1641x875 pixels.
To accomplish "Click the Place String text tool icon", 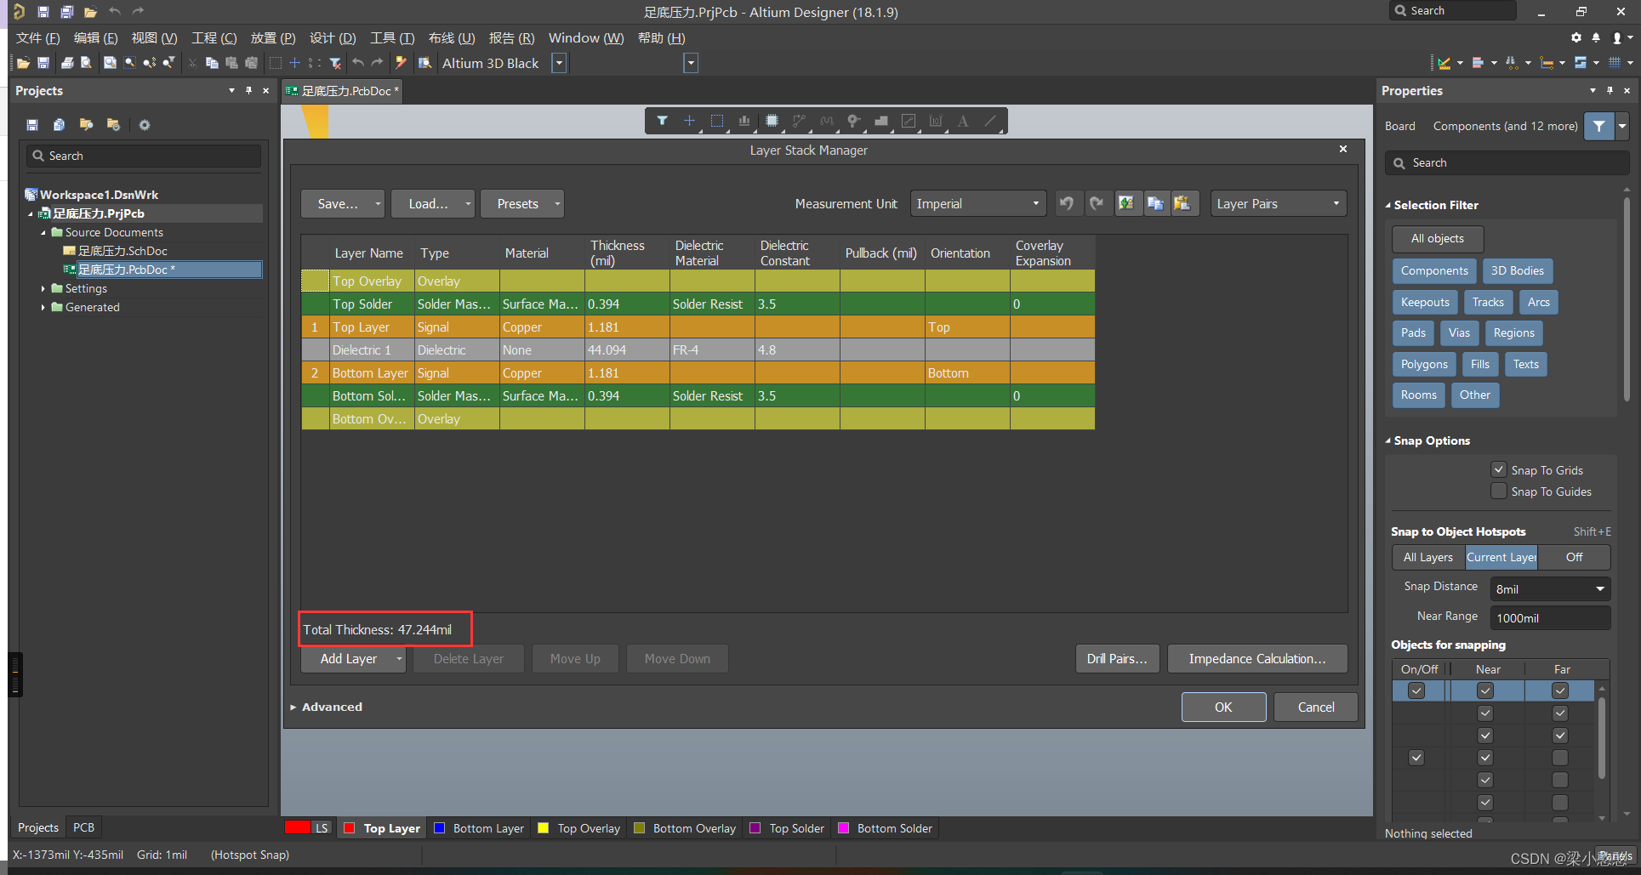I will [x=963, y=121].
